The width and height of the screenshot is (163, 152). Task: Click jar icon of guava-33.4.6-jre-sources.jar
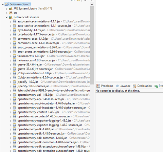(x=14, y=69)
